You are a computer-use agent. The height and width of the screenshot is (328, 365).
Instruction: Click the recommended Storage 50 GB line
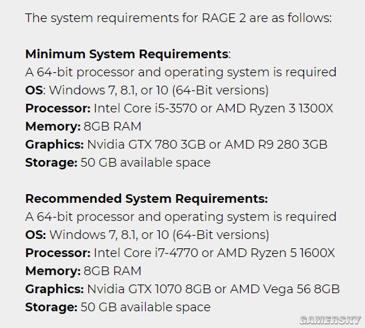[x=118, y=307]
